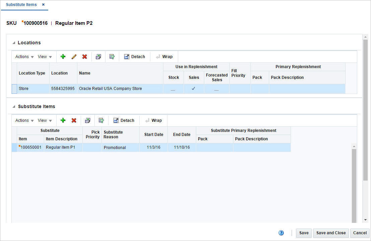Delete location using red X icon
The height and width of the screenshot is (241, 371).
[x=84, y=57]
